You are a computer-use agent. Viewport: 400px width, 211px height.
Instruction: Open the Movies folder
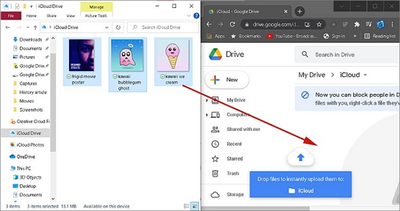click(x=26, y=101)
